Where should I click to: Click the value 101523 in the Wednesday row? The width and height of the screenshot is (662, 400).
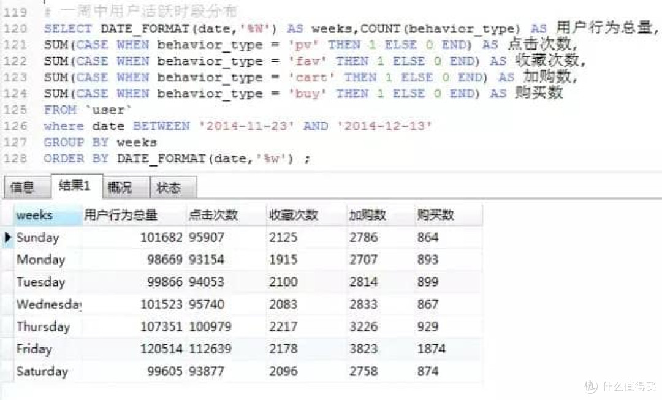pyautogui.click(x=161, y=304)
